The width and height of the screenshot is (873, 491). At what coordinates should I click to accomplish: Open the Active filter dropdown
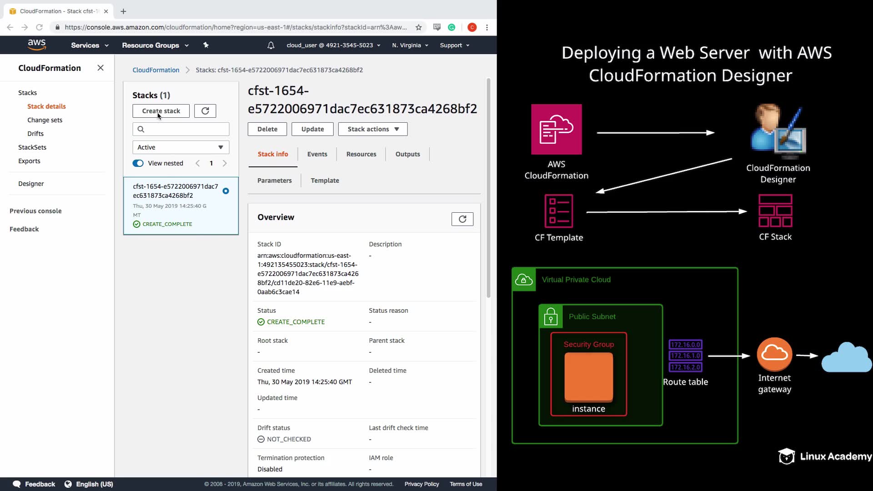click(181, 147)
